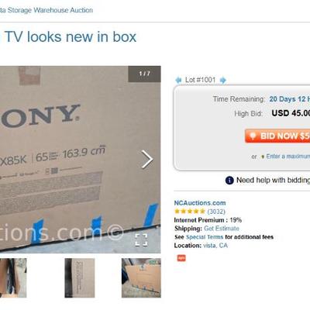Select the thumbnail of the box with blue tape
The image size is (310, 310).
(x=141, y=277)
